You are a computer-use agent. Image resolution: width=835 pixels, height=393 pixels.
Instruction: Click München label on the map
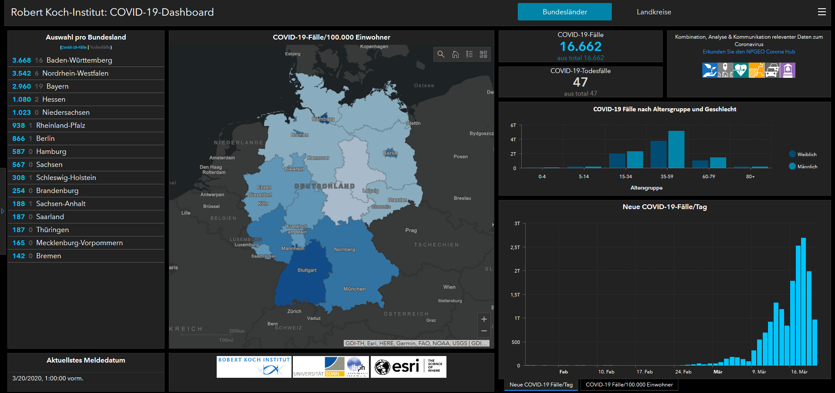tap(354, 289)
